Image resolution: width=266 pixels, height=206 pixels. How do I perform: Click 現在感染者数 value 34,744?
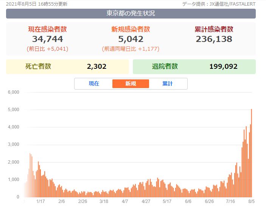pyautogui.click(x=48, y=39)
